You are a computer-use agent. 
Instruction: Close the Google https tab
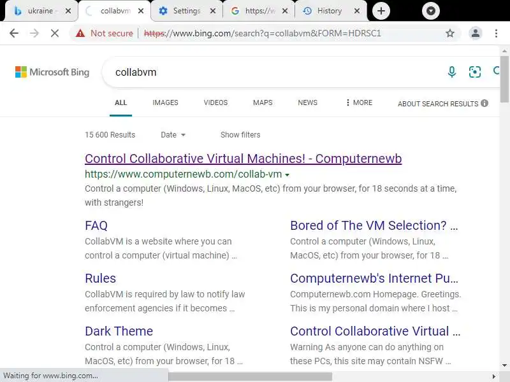point(285,11)
